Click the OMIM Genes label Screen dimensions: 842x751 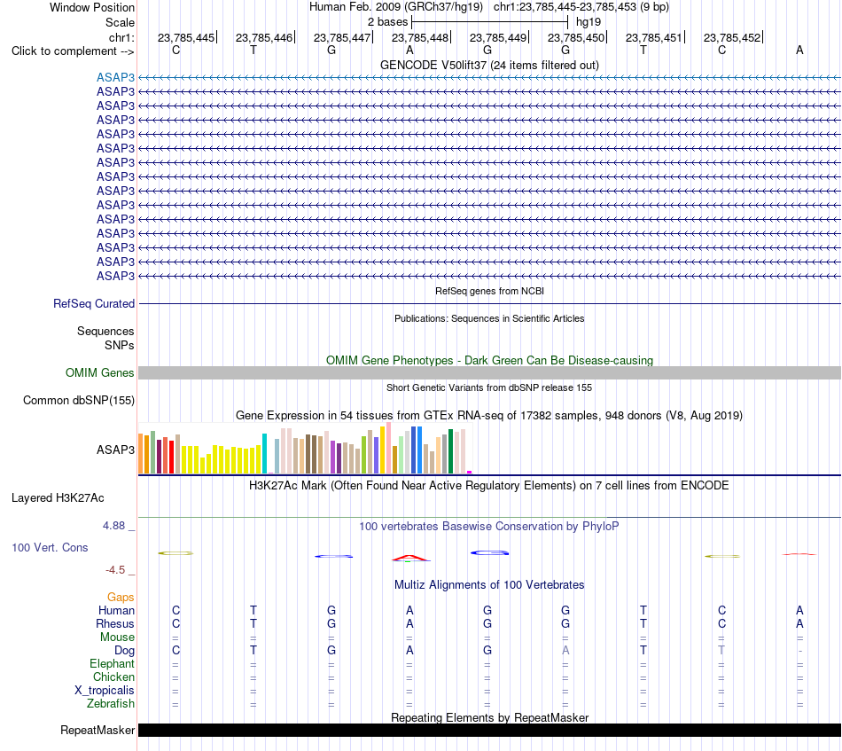[99, 372]
